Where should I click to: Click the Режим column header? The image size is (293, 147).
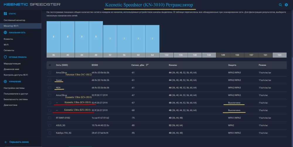[262, 65]
